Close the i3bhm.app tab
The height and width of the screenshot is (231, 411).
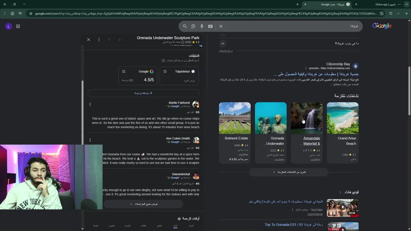point(356,4)
